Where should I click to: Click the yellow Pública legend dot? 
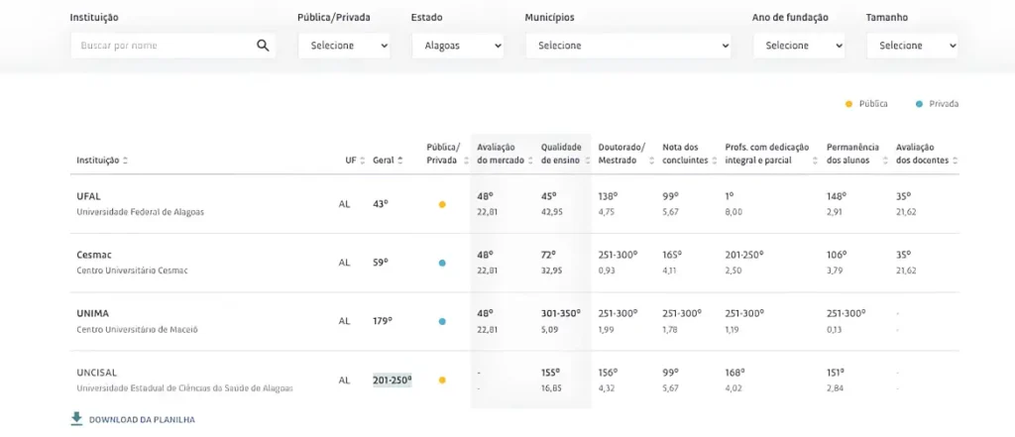[848, 104]
